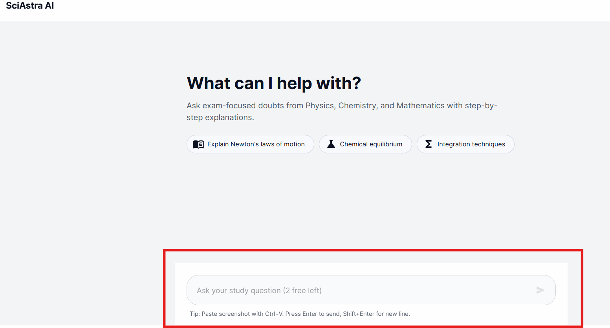Click "Shift+Enter for new line" in the tip
610x328 pixels.
pos(376,314)
